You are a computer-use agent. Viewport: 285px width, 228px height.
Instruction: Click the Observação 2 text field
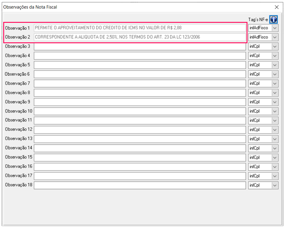point(140,37)
